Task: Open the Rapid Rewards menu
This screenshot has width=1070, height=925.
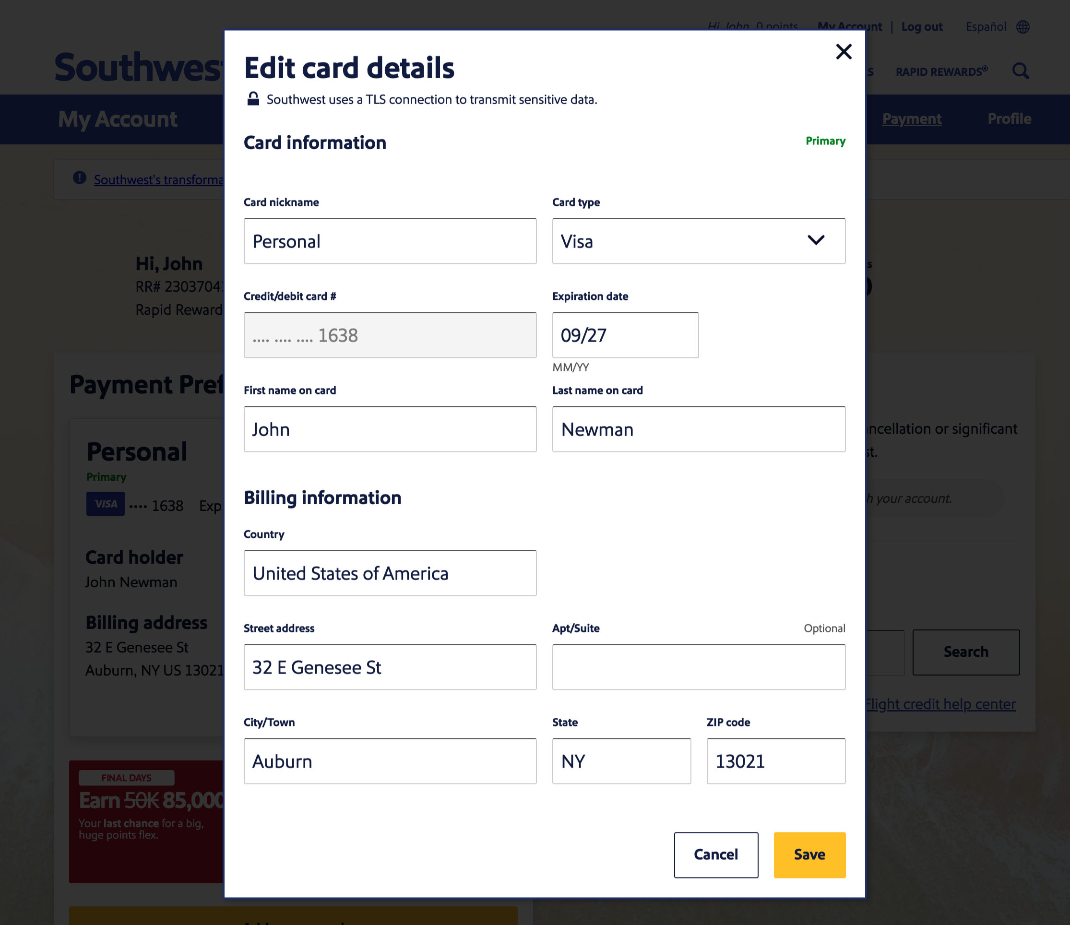Action: pos(942,71)
